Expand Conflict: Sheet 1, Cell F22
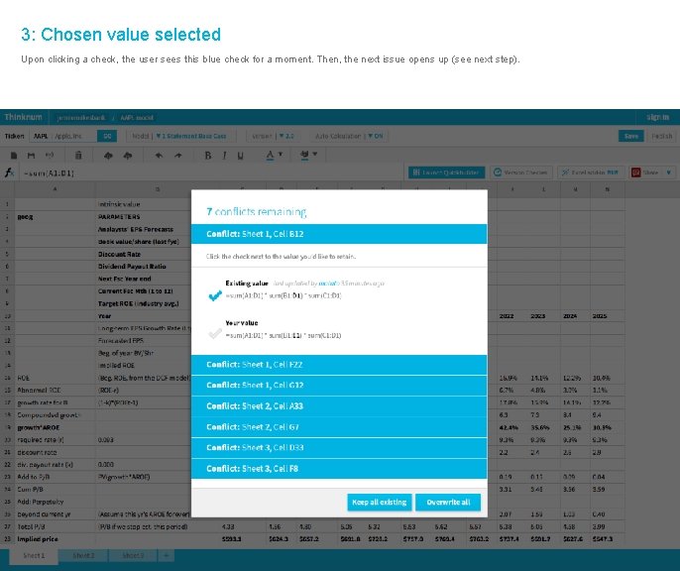The image size is (680, 571). pos(339,365)
